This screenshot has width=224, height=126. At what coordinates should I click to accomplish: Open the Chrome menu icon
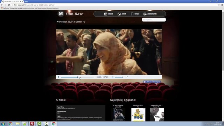tap(222, 5)
